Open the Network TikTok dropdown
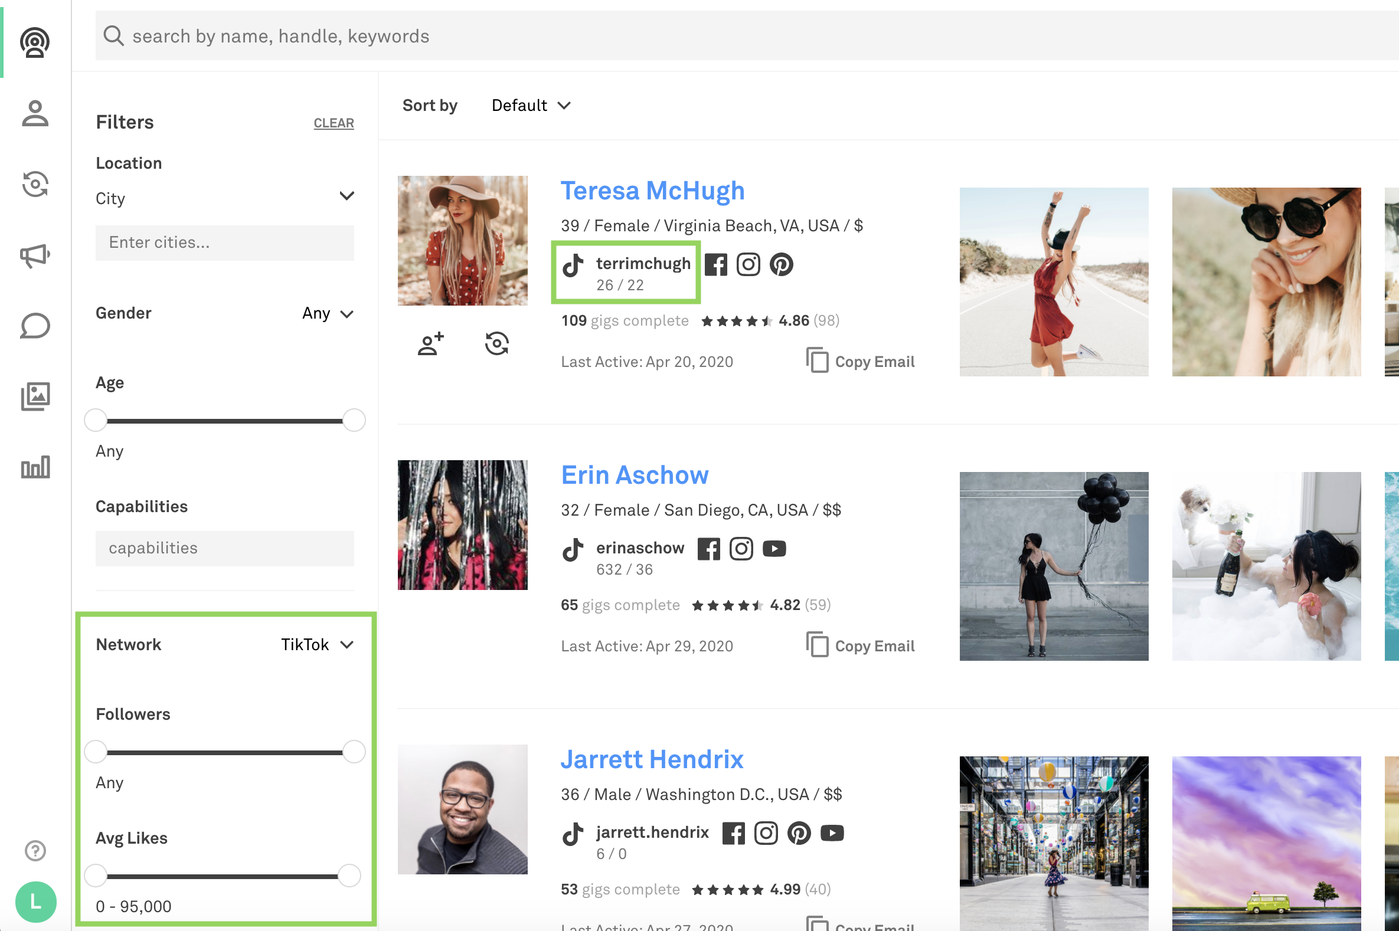Image resolution: width=1399 pixels, height=931 pixels. (317, 645)
